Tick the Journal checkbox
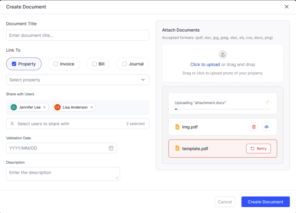Screen dimensions: 296x213 click(x=125, y=64)
